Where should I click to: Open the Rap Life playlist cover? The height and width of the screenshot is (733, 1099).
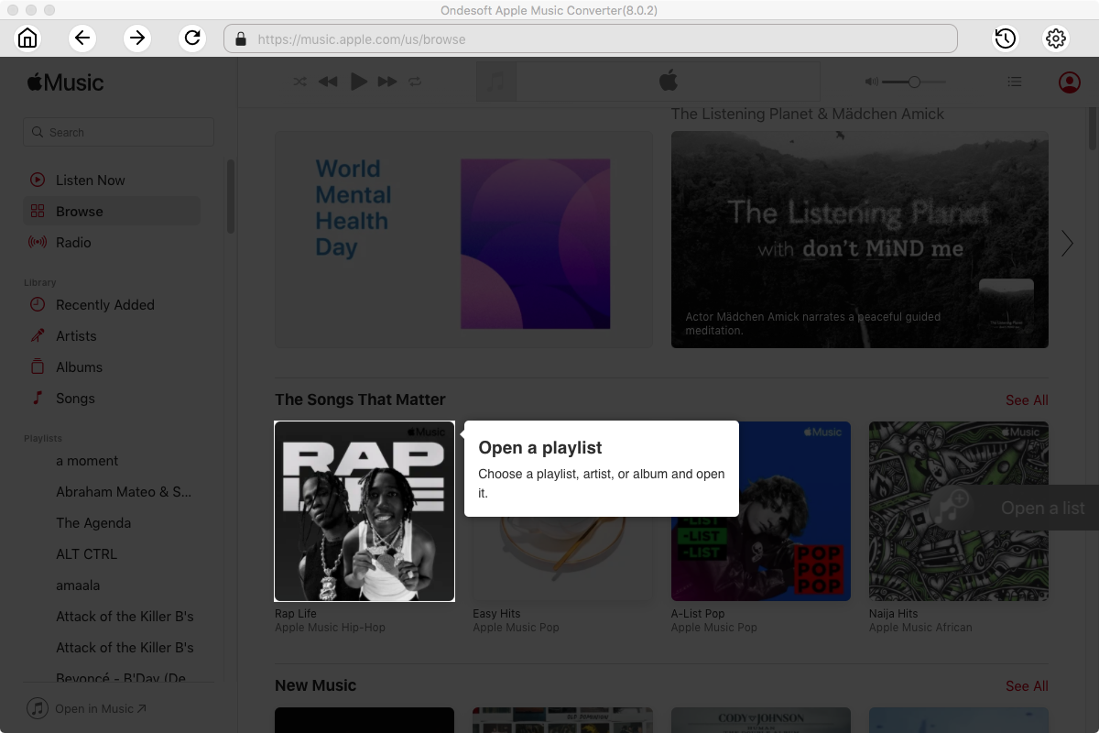click(x=365, y=511)
